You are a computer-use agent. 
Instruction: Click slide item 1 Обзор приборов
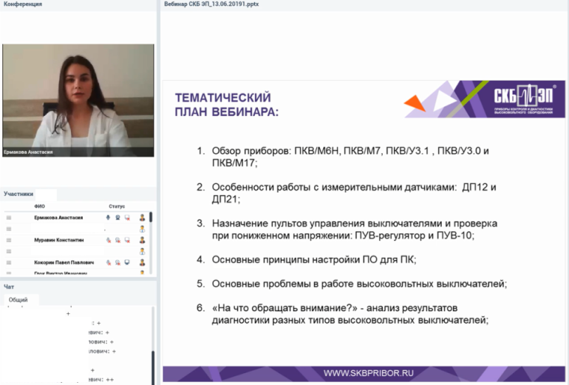coord(343,157)
